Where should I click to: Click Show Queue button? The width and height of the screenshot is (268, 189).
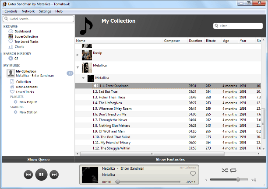click(x=39, y=159)
